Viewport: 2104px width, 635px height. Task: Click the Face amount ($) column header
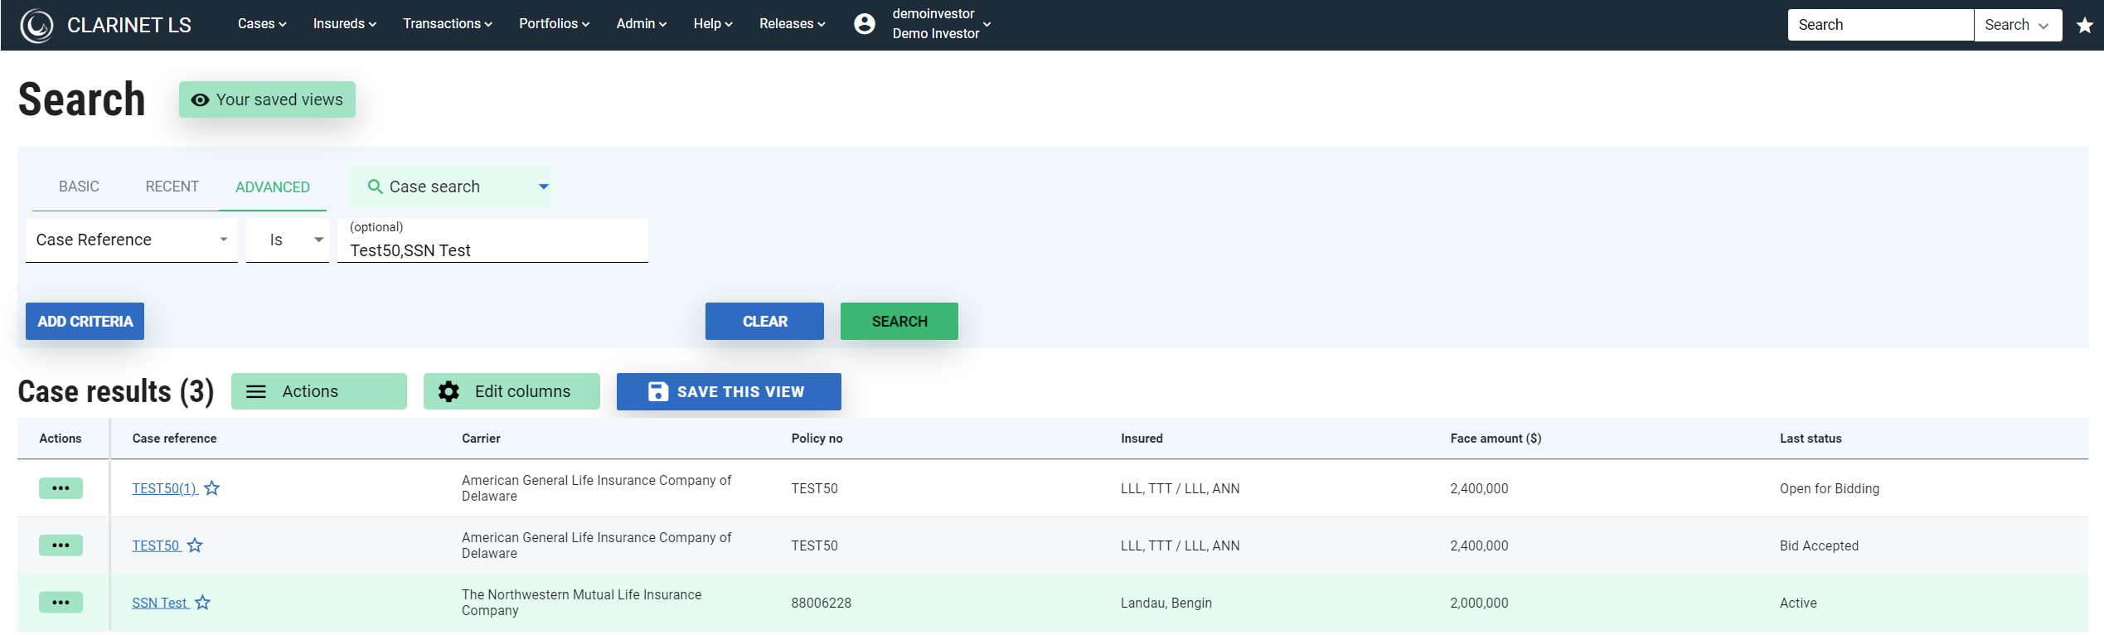(1496, 439)
